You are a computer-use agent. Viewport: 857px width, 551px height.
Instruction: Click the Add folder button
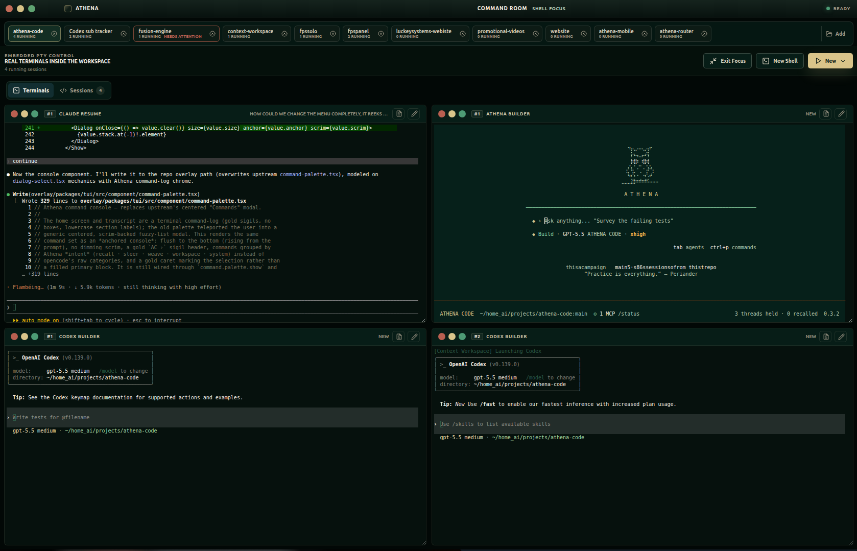(836, 34)
